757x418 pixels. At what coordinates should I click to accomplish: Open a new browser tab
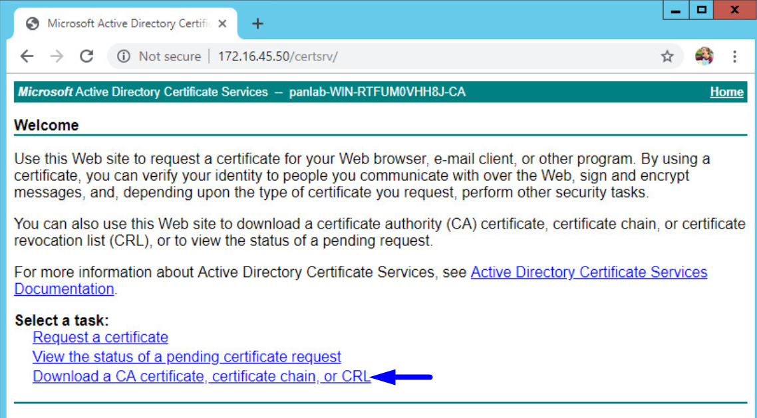[257, 23]
